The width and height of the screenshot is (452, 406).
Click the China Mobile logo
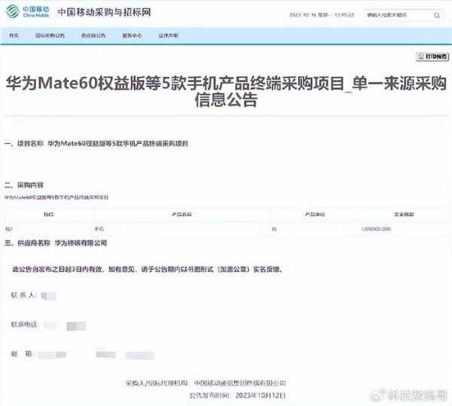(28, 14)
